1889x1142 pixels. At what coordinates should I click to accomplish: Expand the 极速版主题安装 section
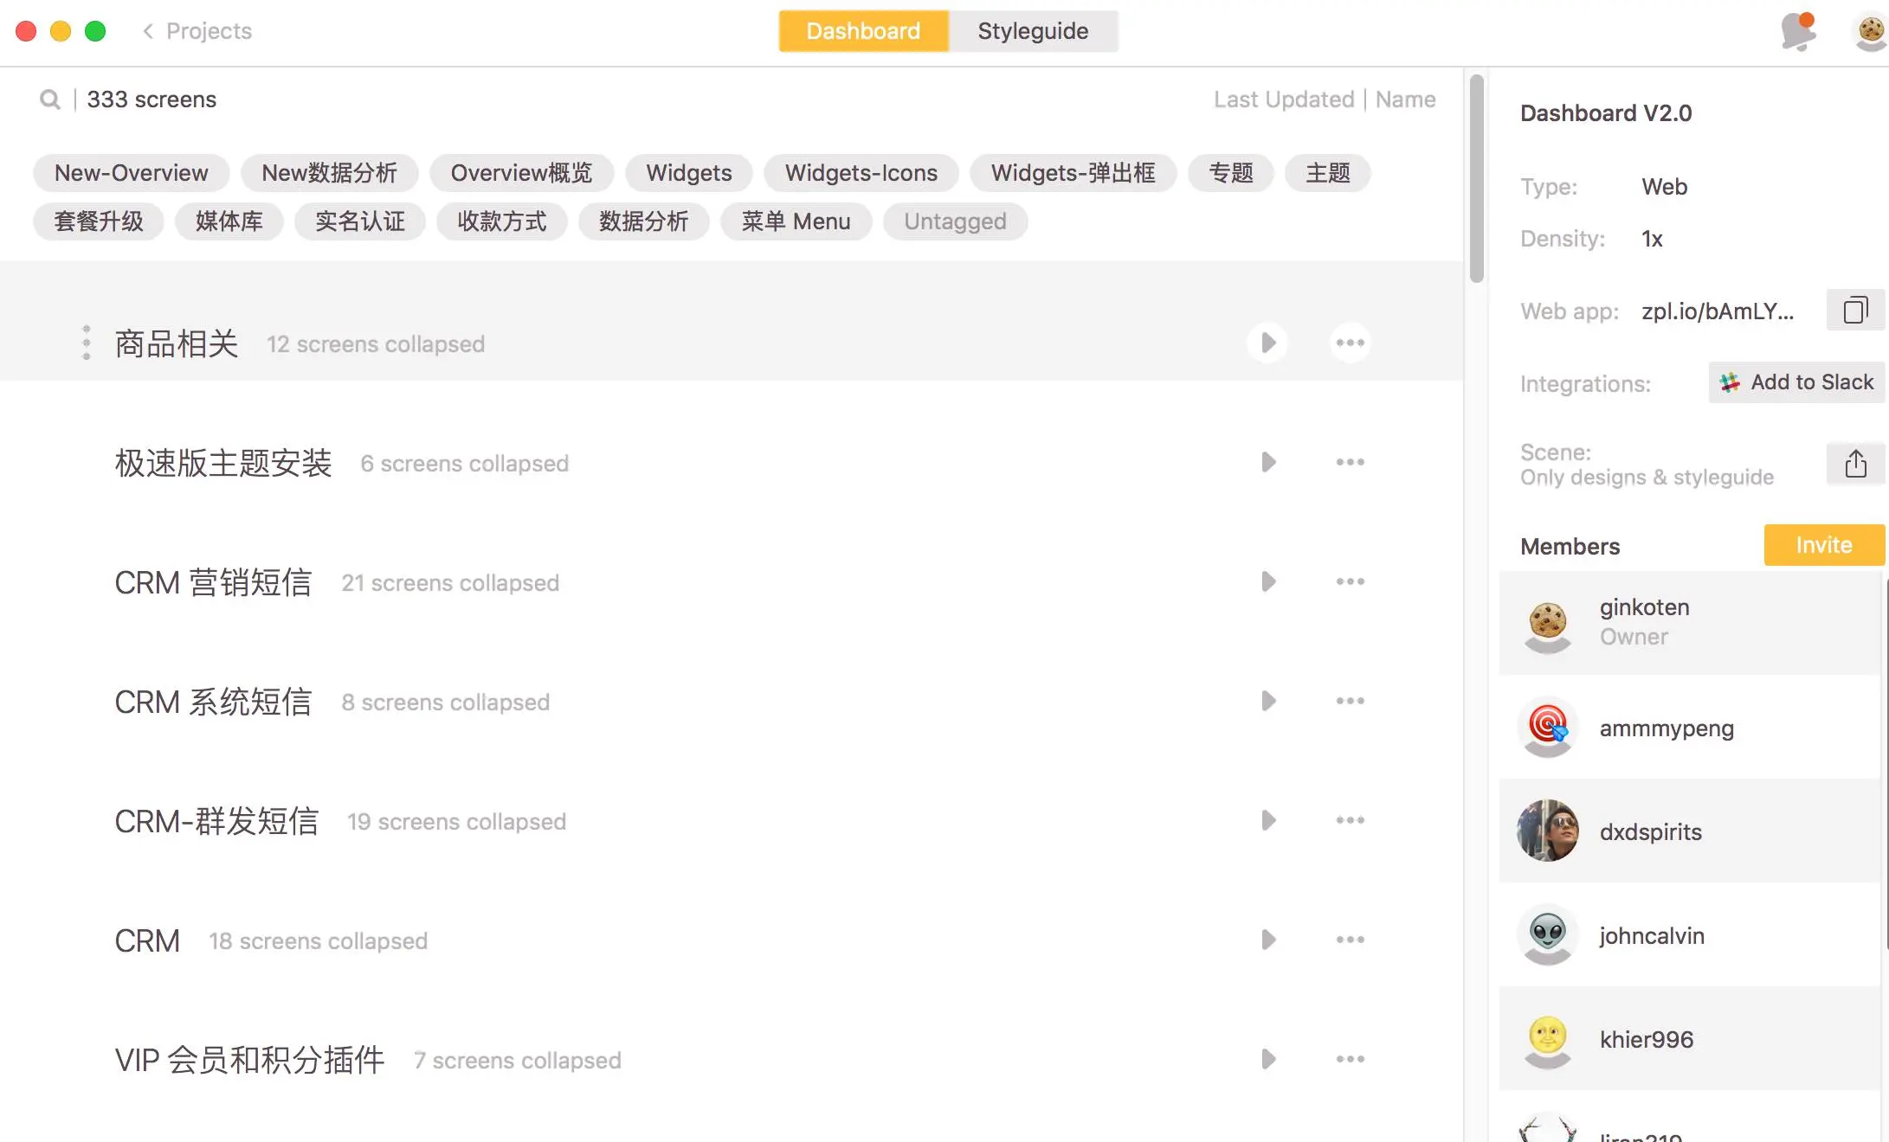pyautogui.click(x=1267, y=463)
